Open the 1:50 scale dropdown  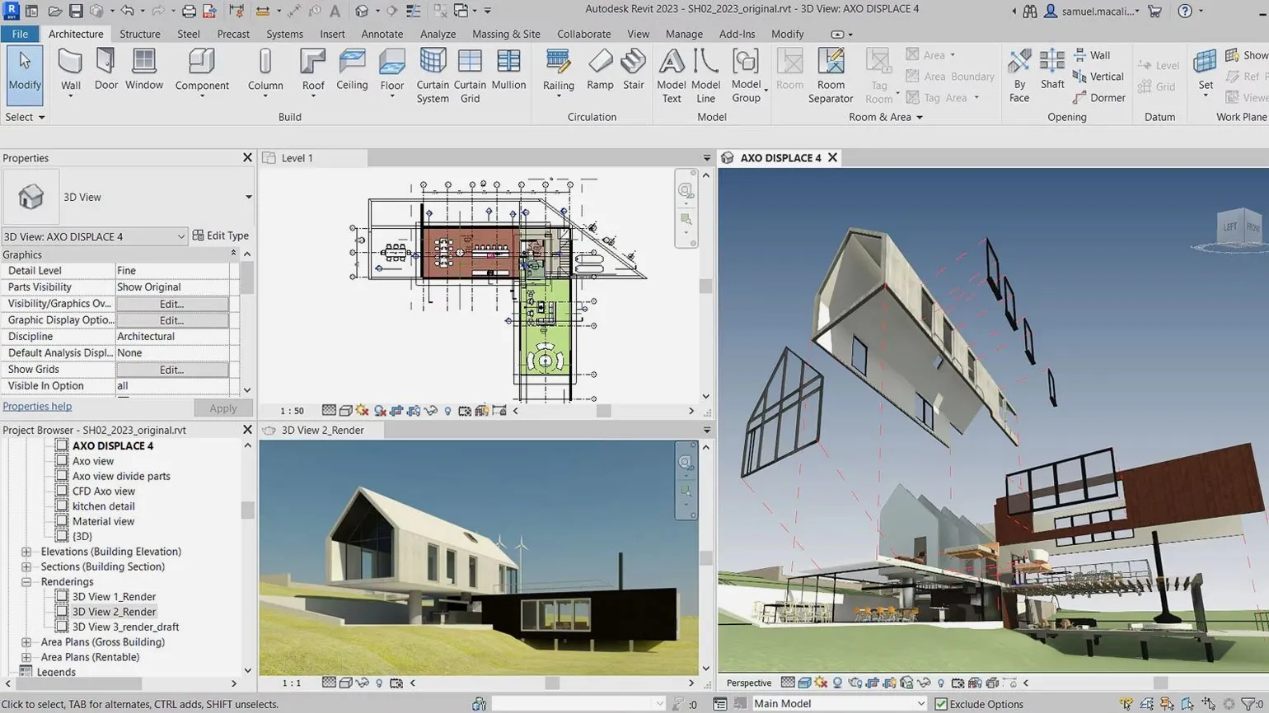coord(292,410)
